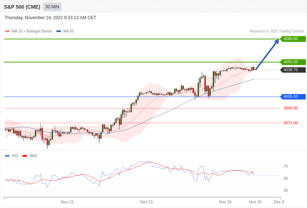Click the RSI legend label
The height and width of the screenshot is (208, 307).
(x=15, y=156)
